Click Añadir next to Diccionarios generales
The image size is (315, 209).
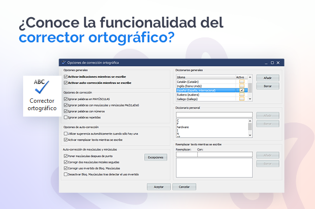(268, 78)
